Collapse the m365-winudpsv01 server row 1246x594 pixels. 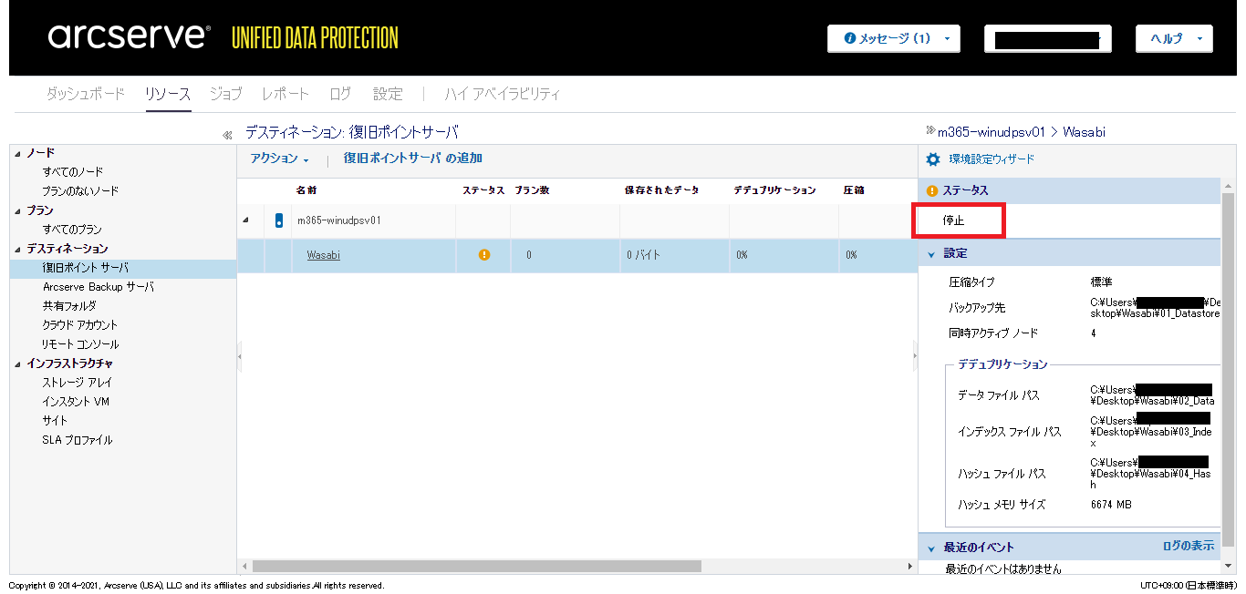click(x=245, y=220)
